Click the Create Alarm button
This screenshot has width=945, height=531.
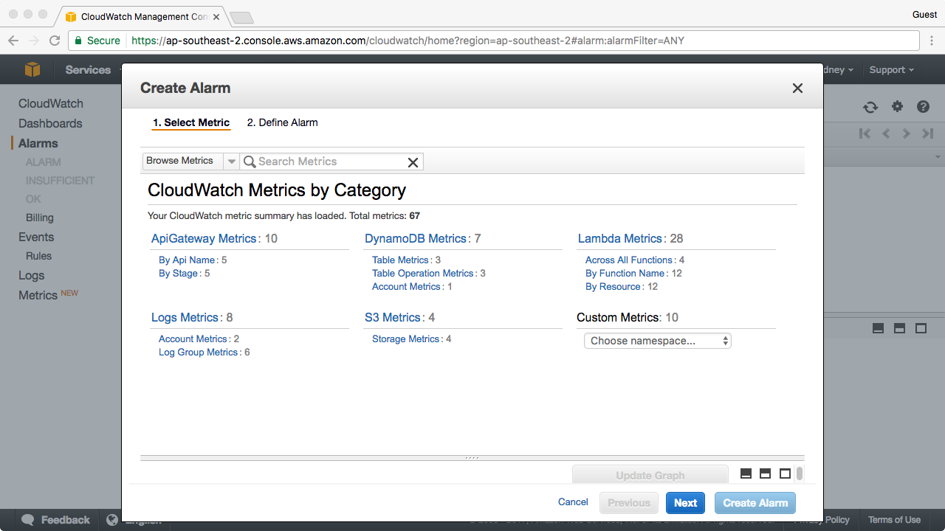click(x=755, y=503)
